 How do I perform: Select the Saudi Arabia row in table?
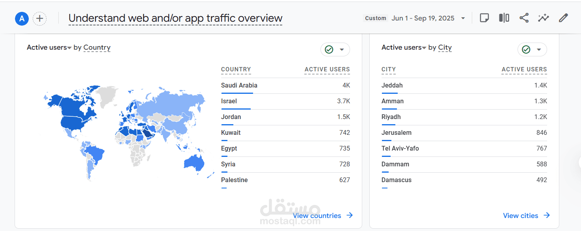tap(239, 86)
